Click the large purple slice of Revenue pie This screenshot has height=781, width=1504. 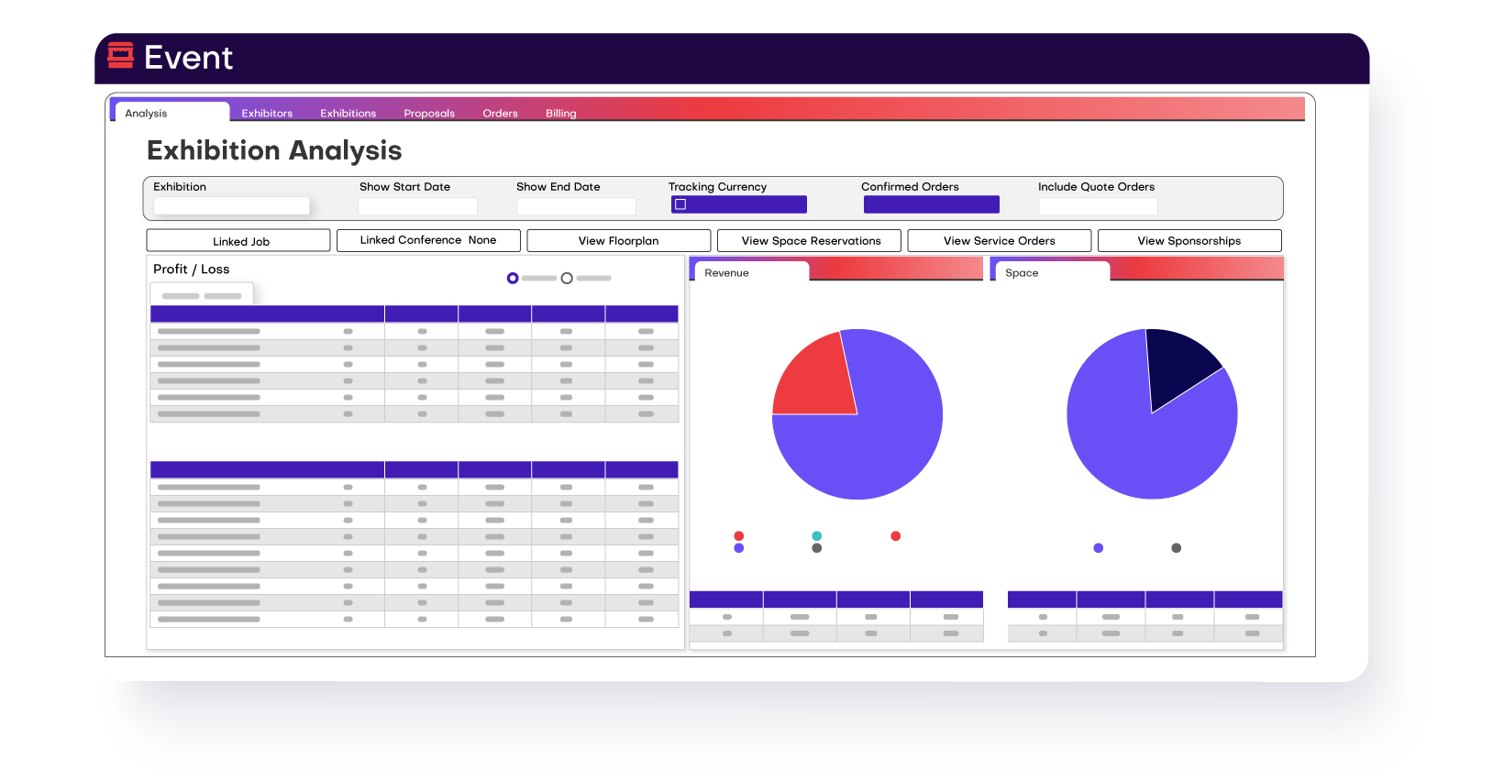(871, 449)
